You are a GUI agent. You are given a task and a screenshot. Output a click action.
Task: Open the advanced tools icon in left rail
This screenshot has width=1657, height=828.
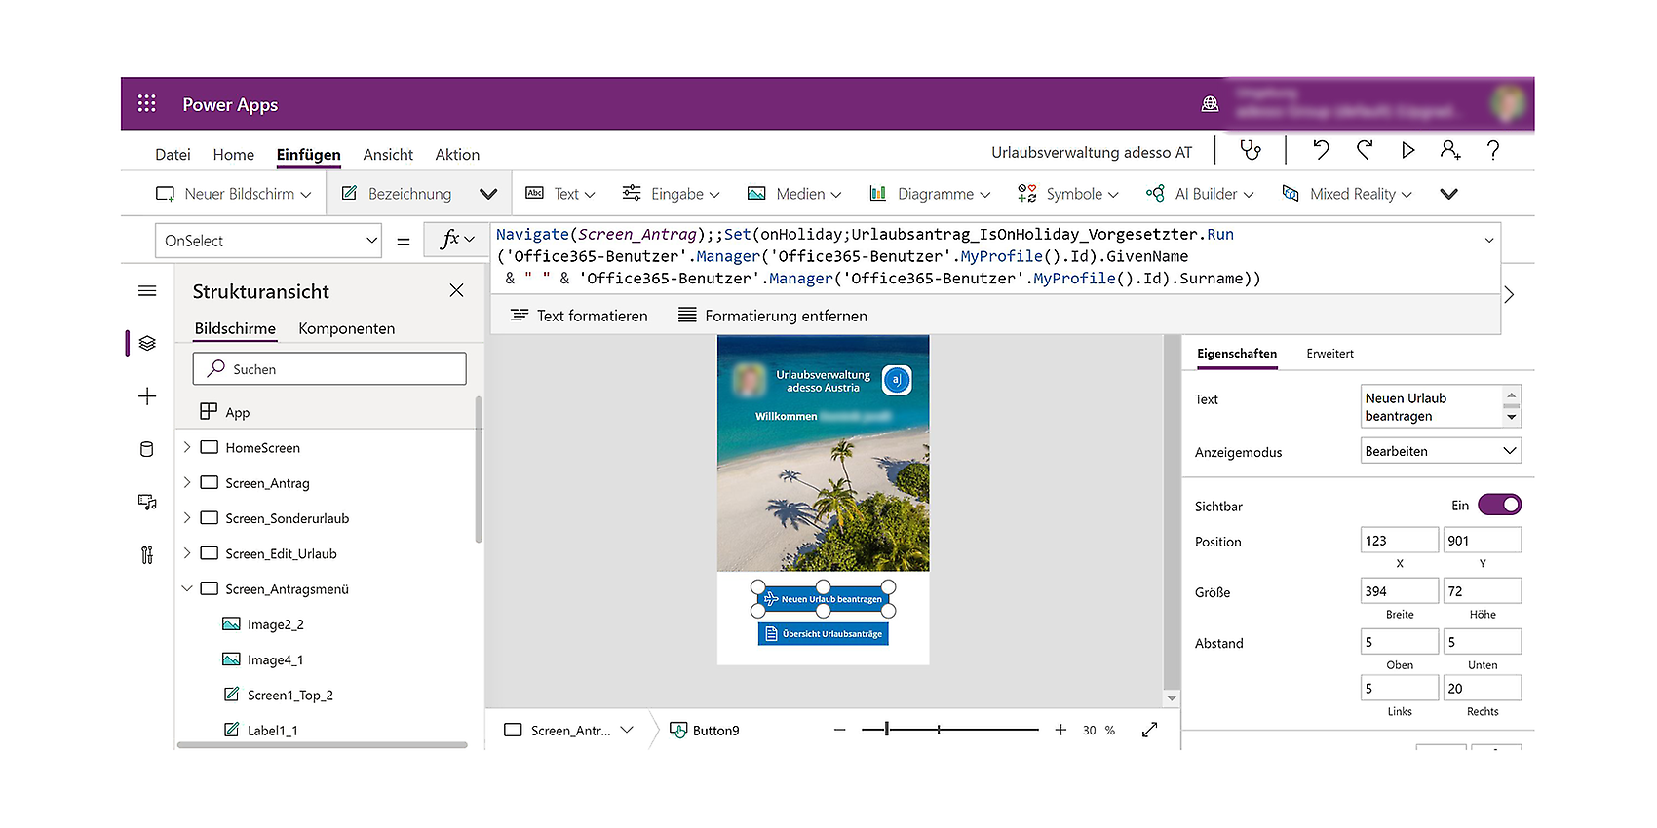point(147,555)
